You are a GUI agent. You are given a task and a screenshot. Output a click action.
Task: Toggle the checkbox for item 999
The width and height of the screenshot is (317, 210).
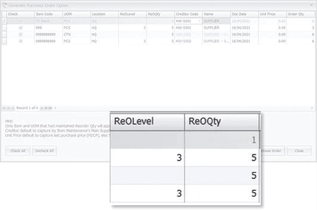click(21, 28)
